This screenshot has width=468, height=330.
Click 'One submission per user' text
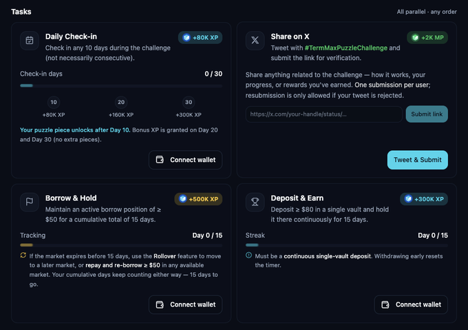point(392,85)
